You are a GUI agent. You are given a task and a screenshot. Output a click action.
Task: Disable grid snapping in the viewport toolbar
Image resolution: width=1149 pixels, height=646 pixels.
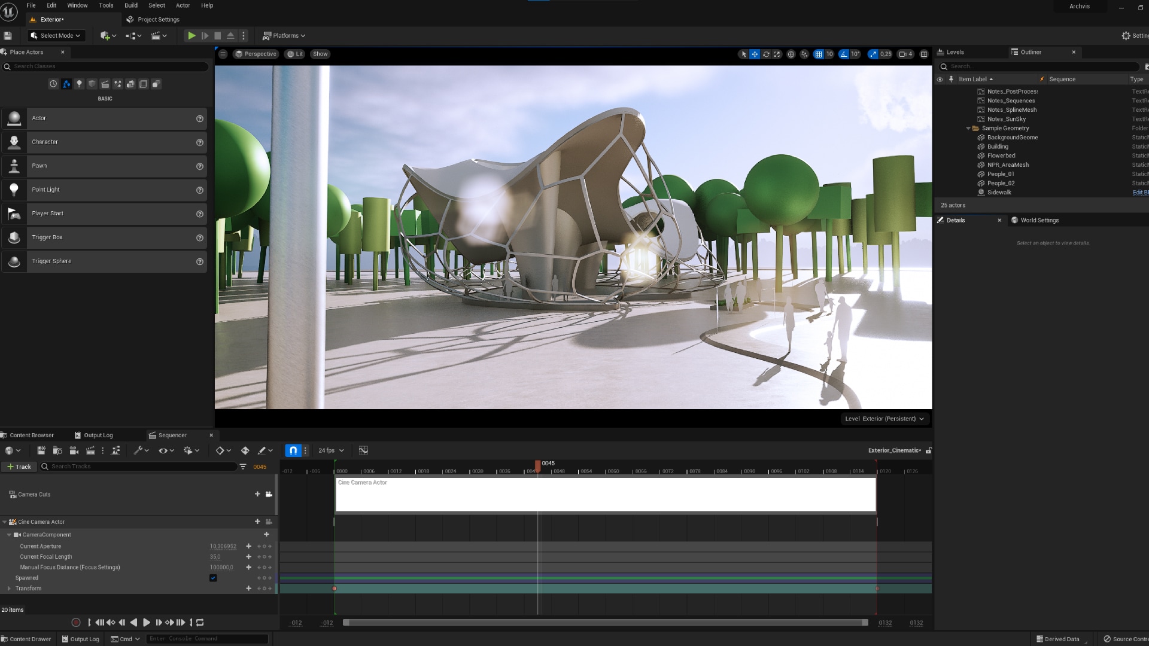[x=819, y=54]
